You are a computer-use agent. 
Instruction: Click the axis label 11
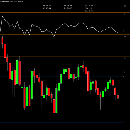tap(125, 58)
